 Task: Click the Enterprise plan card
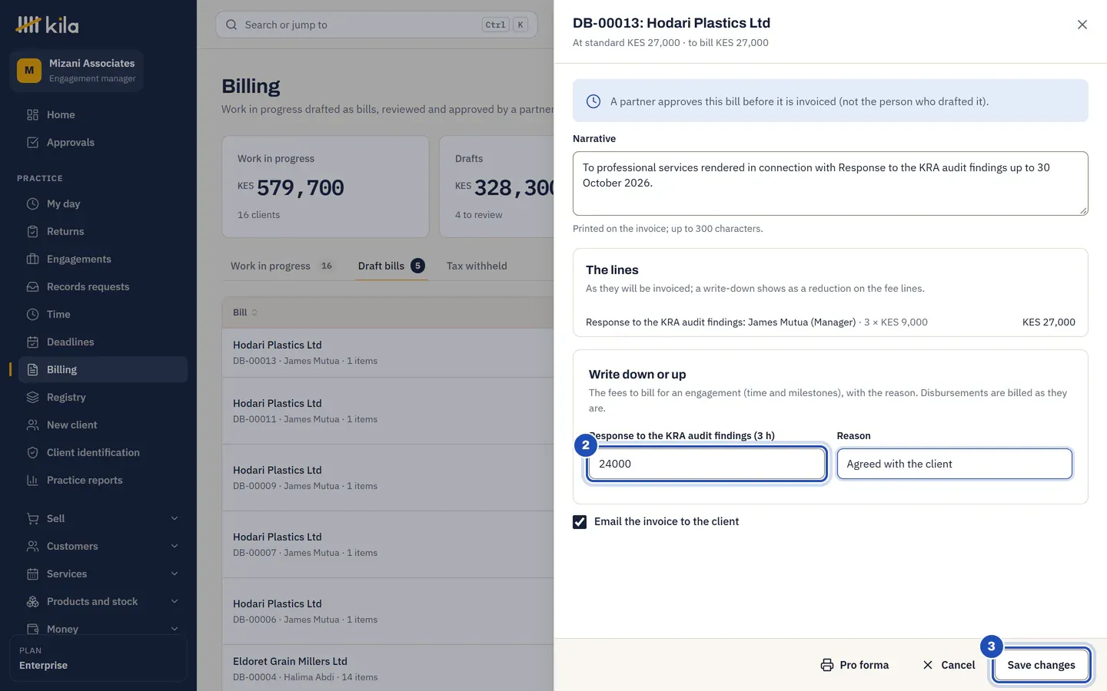[98, 658]
